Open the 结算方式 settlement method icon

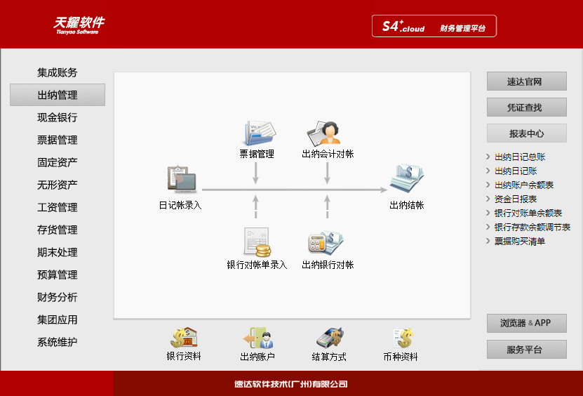point(329,338)
